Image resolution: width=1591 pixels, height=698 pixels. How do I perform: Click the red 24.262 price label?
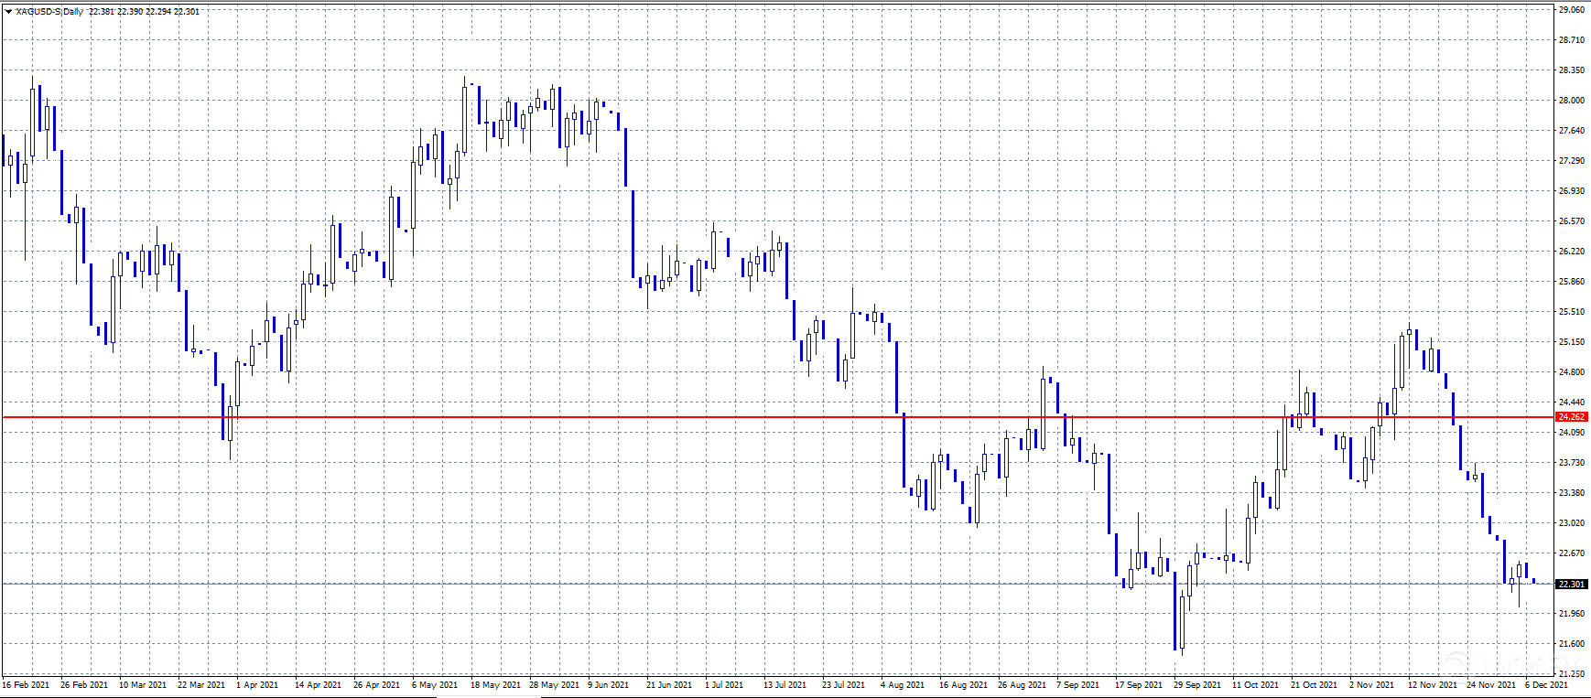[x=1571, y=417]
